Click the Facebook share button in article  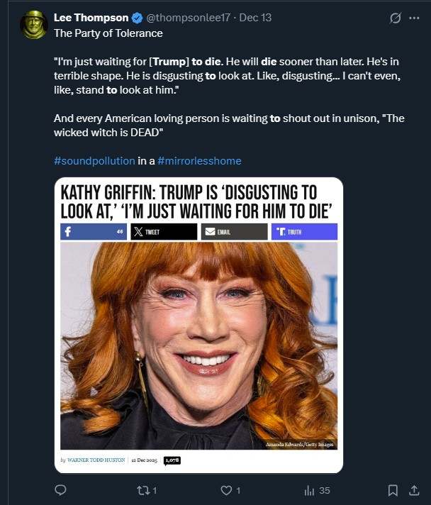94,232
